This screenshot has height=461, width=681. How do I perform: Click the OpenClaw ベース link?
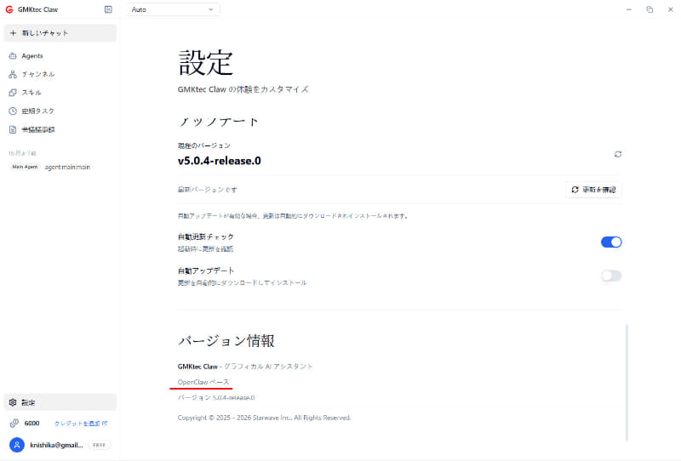point(203,382)
